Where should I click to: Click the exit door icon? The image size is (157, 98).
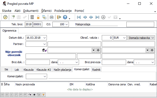(59, 17)
